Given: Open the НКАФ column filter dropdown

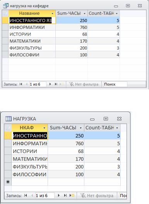Looking at the screenshot, I should (x=45, y=128).
